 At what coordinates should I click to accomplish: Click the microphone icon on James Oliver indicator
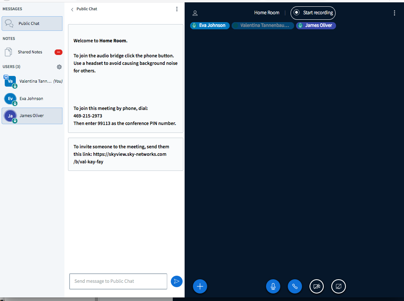(300, 25)
